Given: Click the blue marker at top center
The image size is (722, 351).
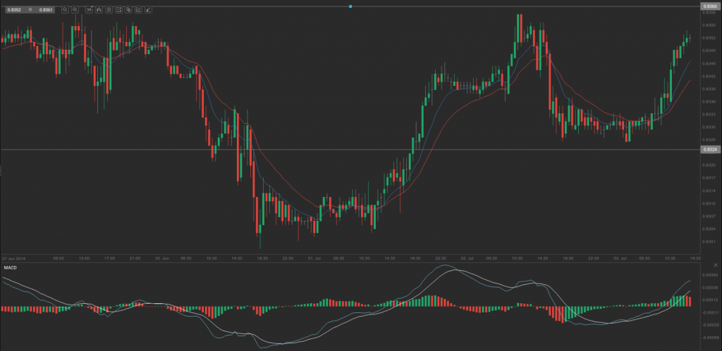Looking at the screenshot, I should pyautogui.click(x=350, y=6).
